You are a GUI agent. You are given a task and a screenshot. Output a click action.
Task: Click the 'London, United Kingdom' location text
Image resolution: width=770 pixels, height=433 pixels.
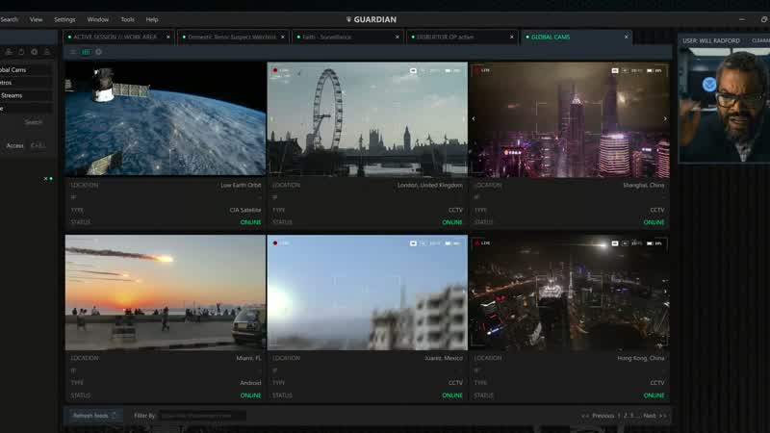[429, 185]
